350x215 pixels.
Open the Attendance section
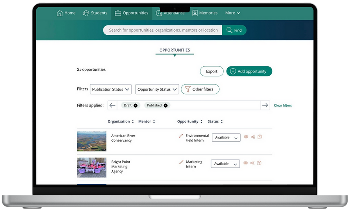[x=170, y=13]
